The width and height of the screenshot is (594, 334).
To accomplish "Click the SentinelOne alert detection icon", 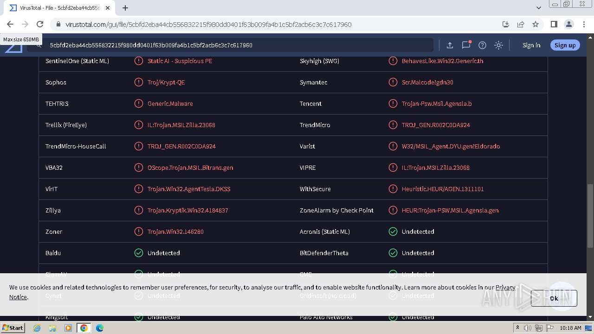I will [x=138, y=61].
